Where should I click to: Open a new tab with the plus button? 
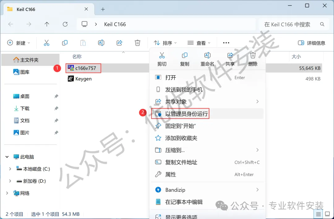pyautogui.click(x=103, y=9)
